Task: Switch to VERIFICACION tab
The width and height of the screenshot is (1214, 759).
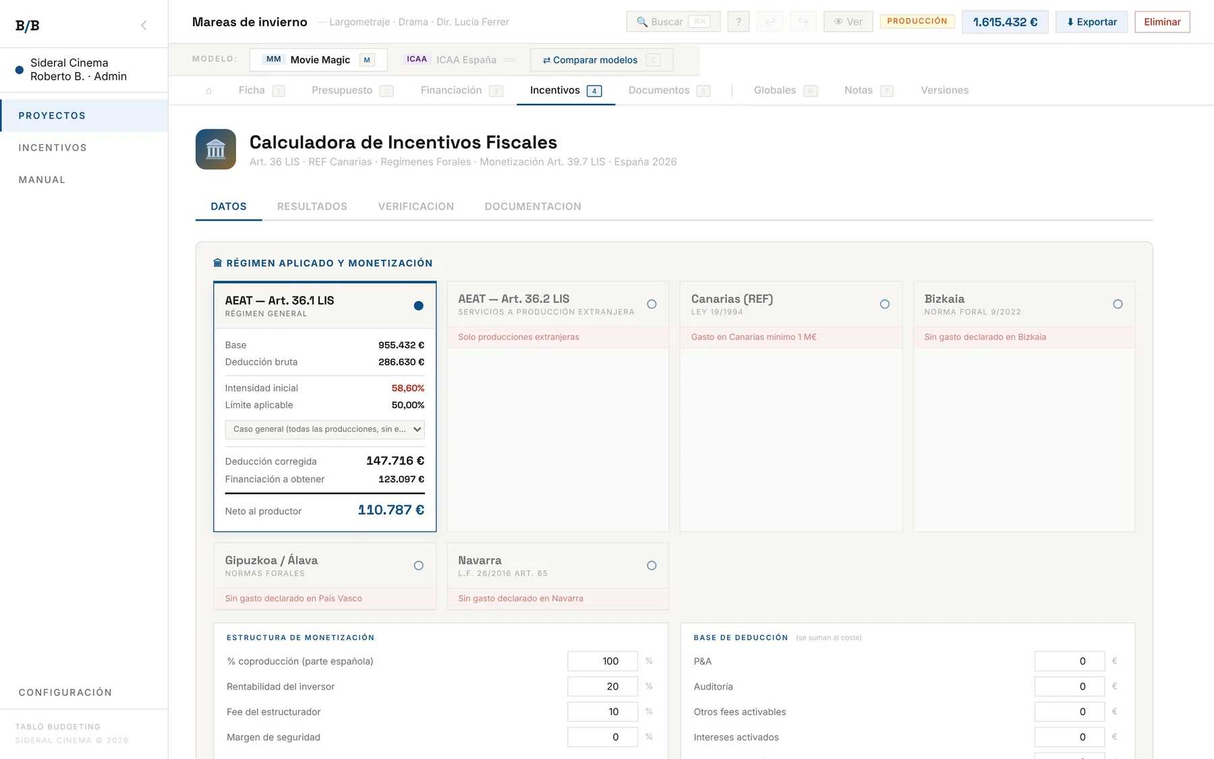Action: 416,206
